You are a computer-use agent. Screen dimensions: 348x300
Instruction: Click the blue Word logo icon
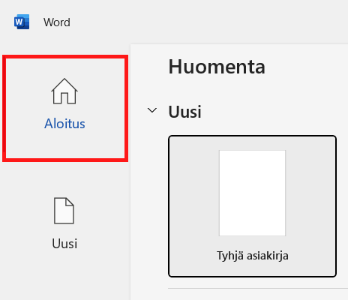[22, 22]
